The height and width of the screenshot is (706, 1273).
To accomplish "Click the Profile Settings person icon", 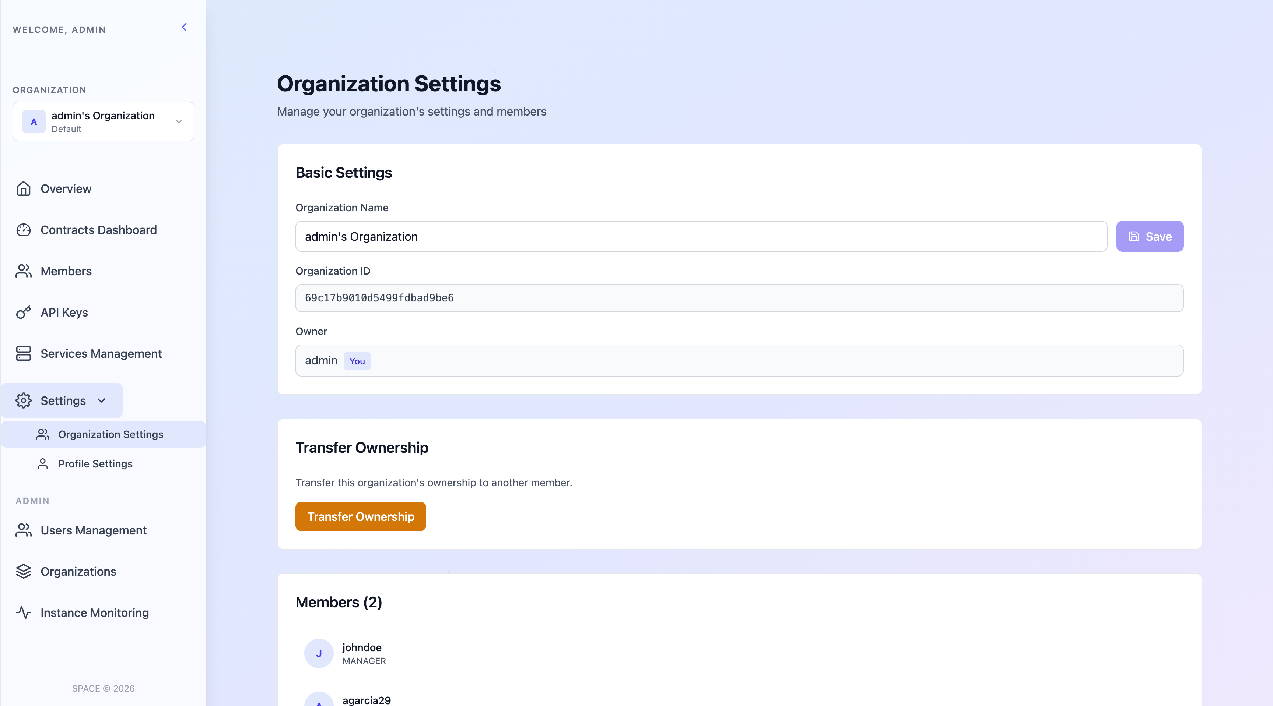I will tap(43, 463).
